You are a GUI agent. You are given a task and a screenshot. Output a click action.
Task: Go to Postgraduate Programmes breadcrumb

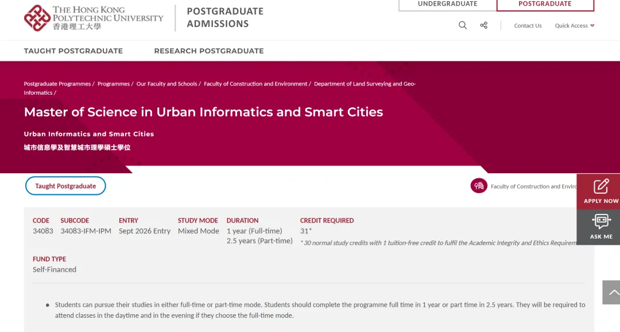point(57,84)
